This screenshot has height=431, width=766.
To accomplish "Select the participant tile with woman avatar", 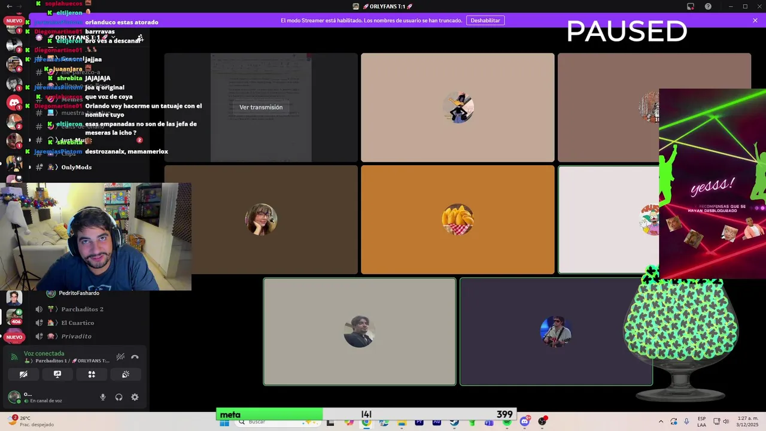I will tap(261, 220).
